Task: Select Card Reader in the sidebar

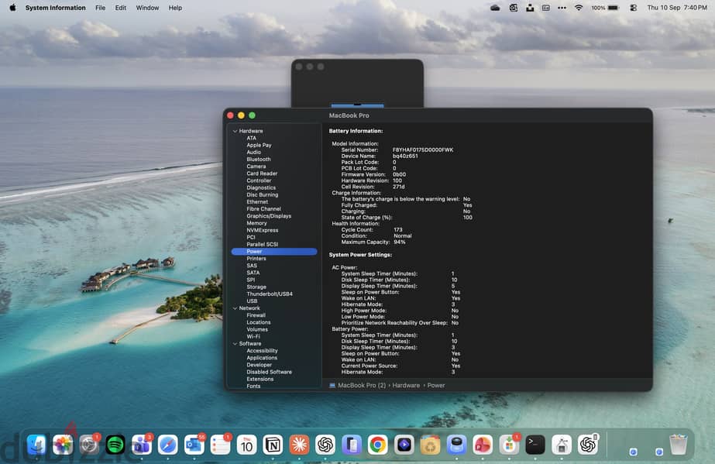Action: (x=262, y=174)
